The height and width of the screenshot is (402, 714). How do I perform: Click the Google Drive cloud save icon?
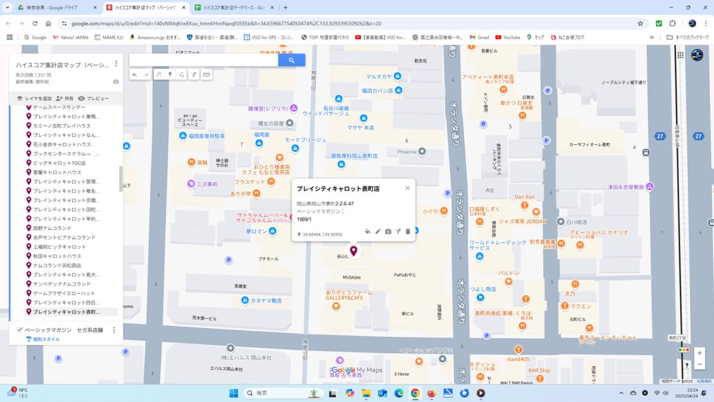tap(116, 82)
